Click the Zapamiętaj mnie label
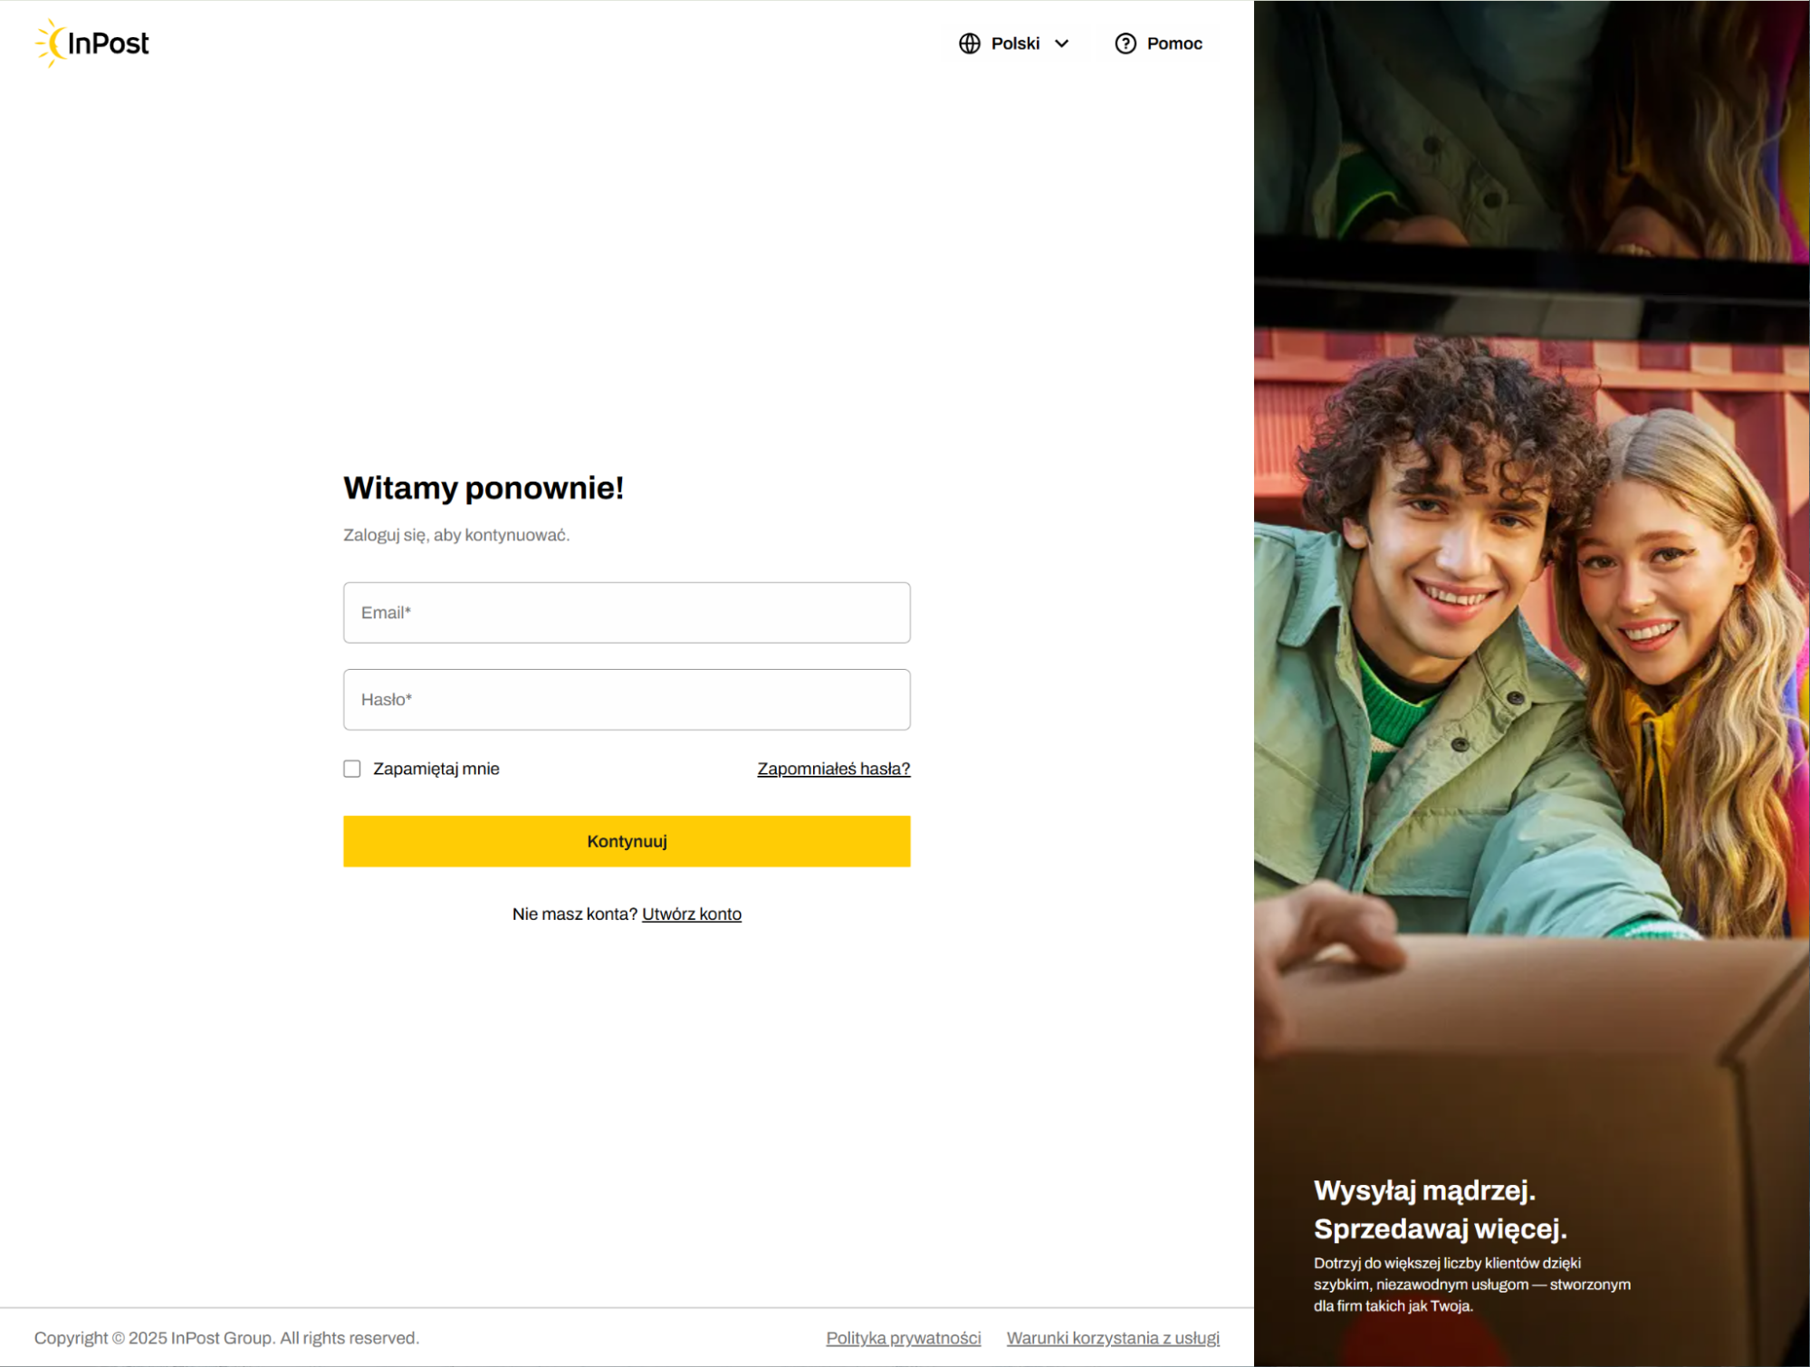 (436, 769)
